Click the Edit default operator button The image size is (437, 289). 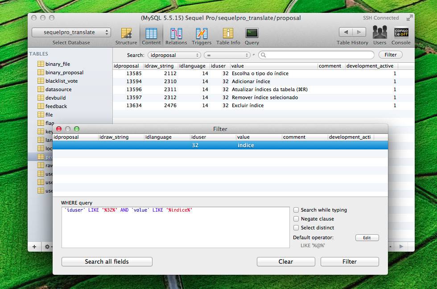pyautogui.click(x=367, y=238)
